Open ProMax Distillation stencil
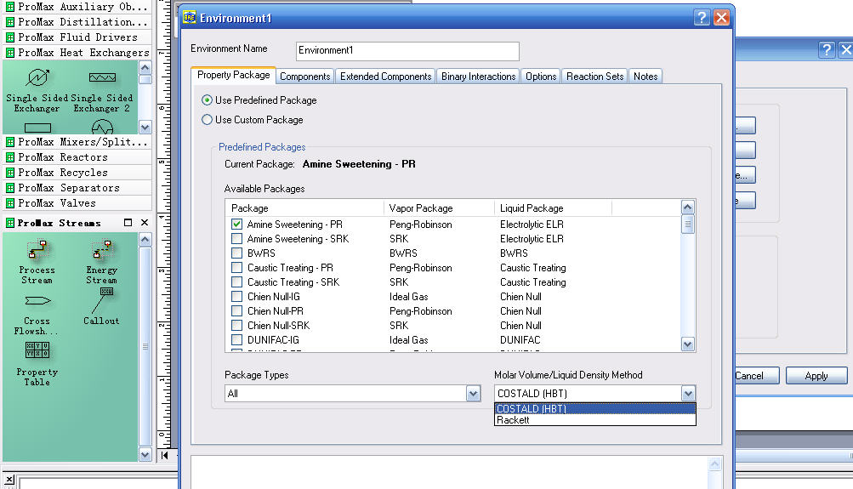Image resolution: width=853 pixels, height=489 pixels. click(x=77, y=22)
